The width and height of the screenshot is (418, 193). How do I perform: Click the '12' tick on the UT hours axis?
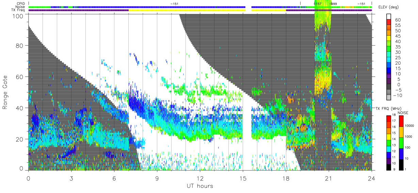point(200,178)
